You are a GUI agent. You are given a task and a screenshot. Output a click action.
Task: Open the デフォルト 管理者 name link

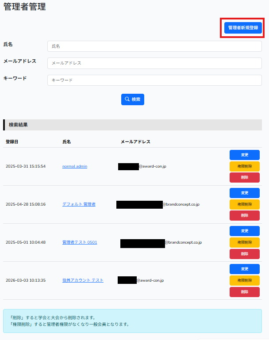(x=79, y=204)
